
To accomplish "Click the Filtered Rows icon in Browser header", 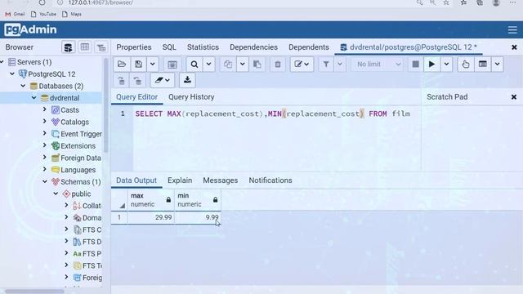I will coord(101,47).
